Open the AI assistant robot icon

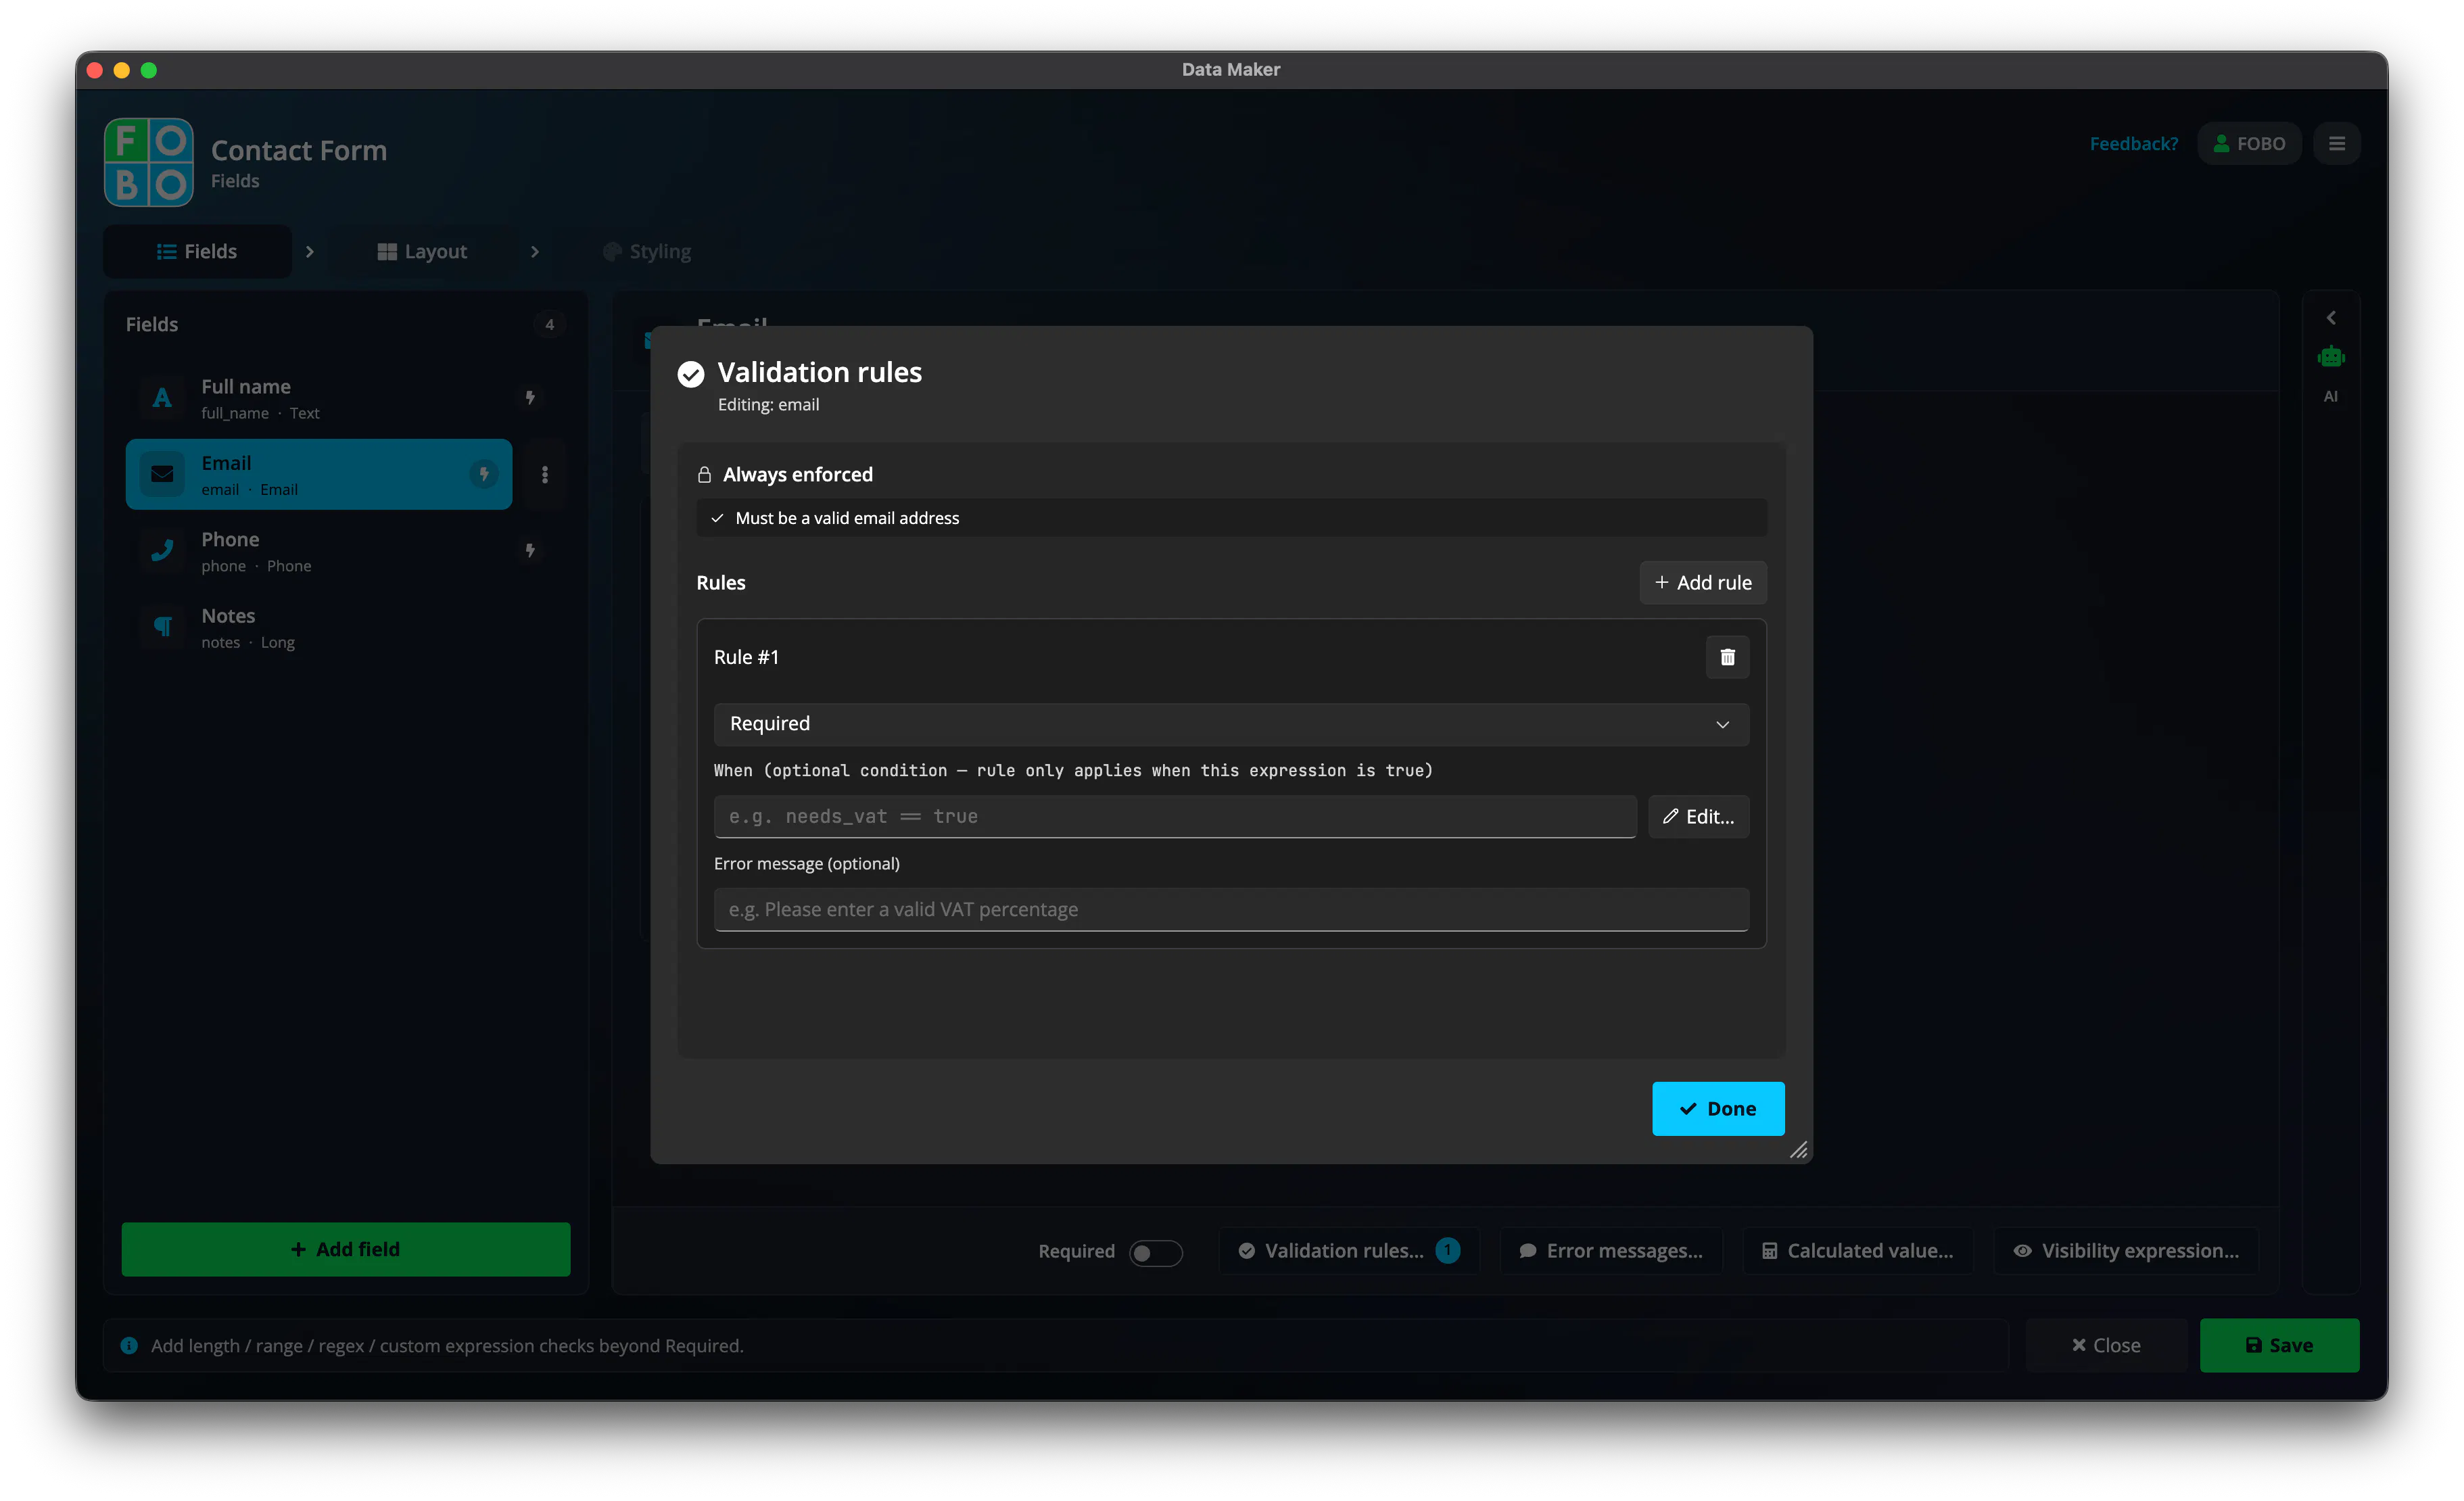coord(2331,357)
